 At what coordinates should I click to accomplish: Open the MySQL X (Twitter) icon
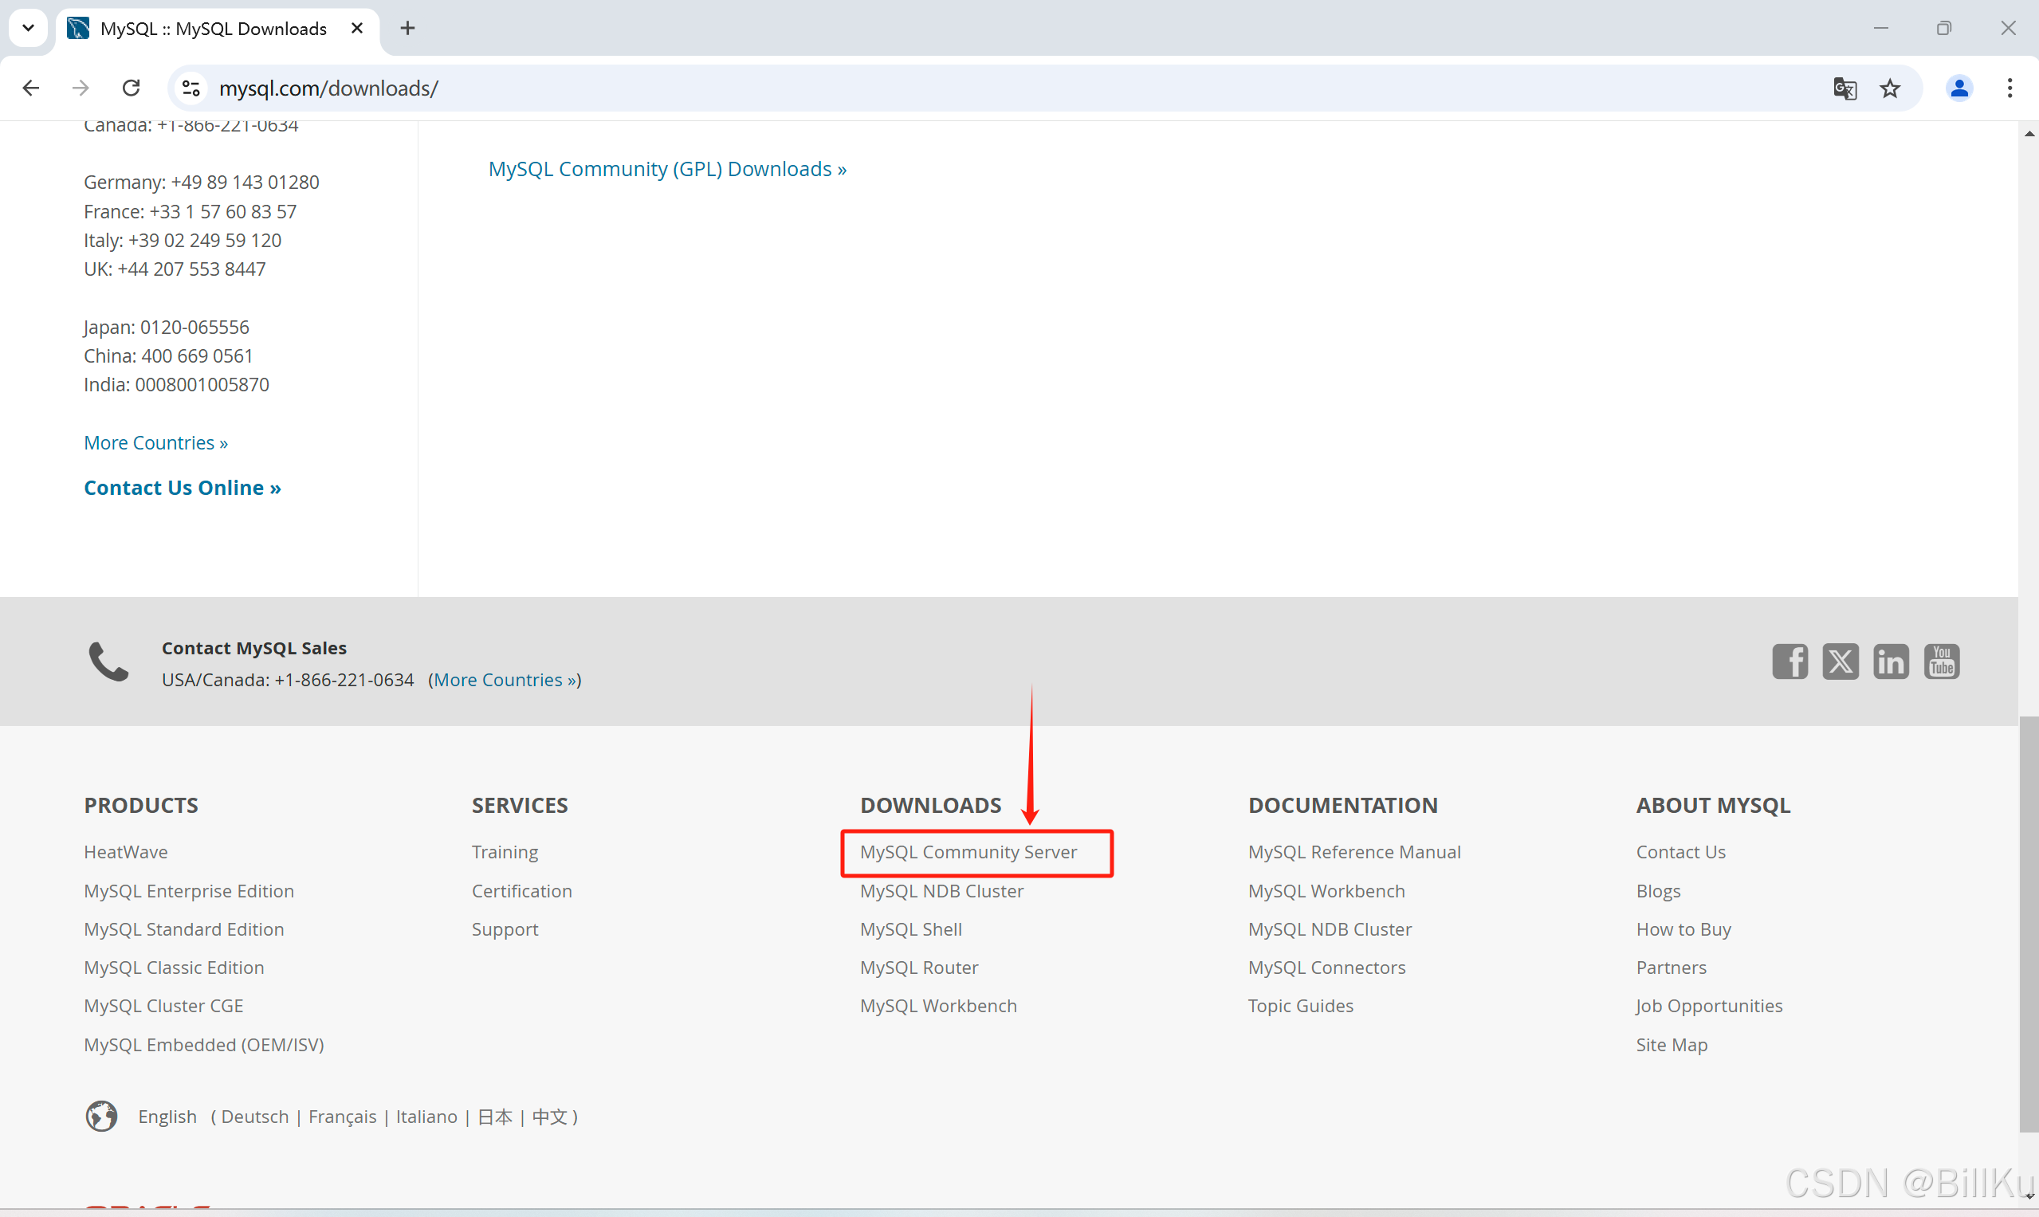coord(1841,661)
